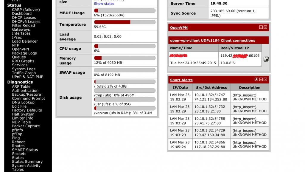
Task: Open Sockets diagnostics
Action: click(x=19, y=154)
